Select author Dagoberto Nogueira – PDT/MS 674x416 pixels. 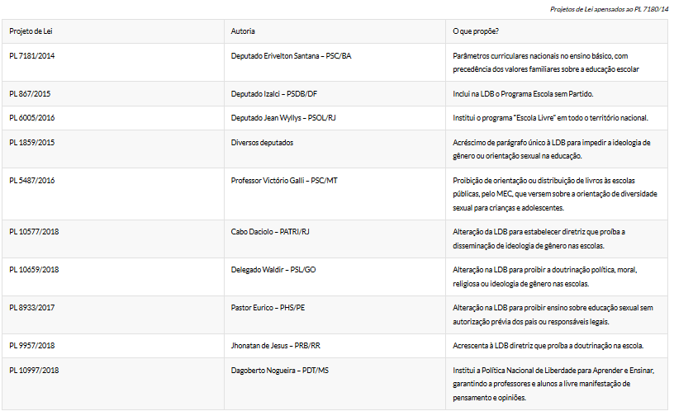280,371
